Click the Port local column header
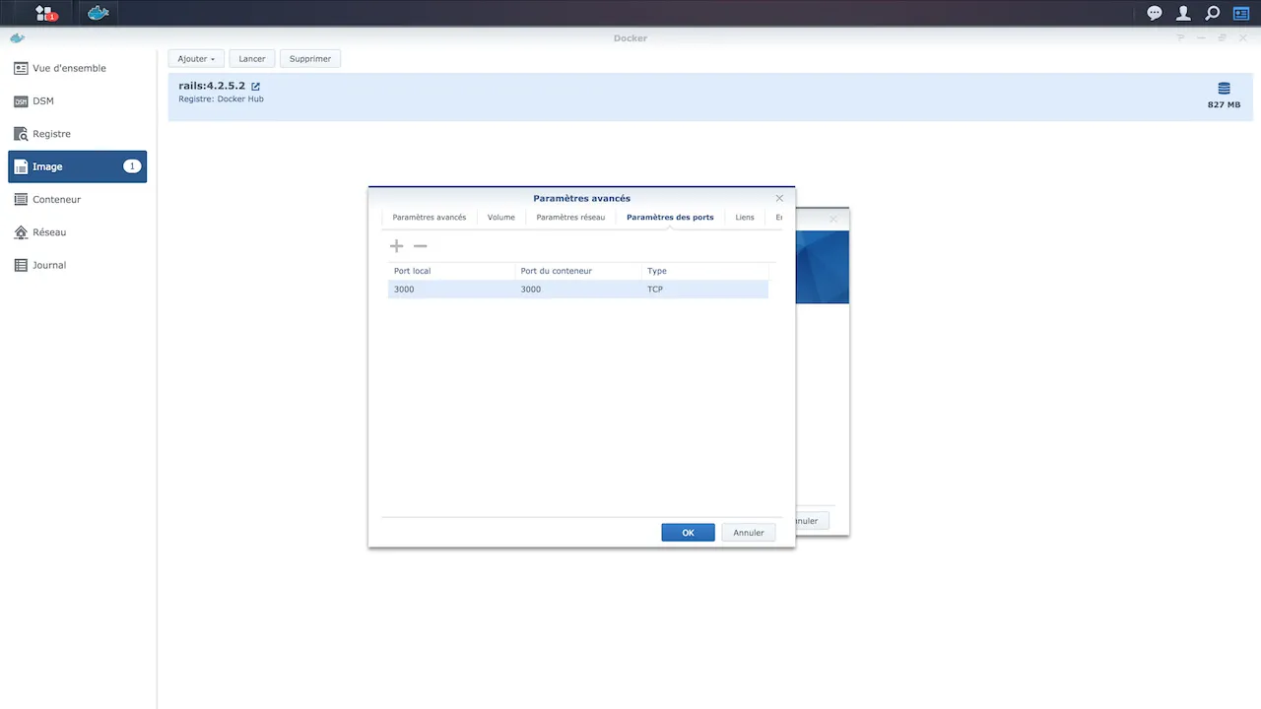The width and height of the screenshot is (1261, 709). click(451, 271)
